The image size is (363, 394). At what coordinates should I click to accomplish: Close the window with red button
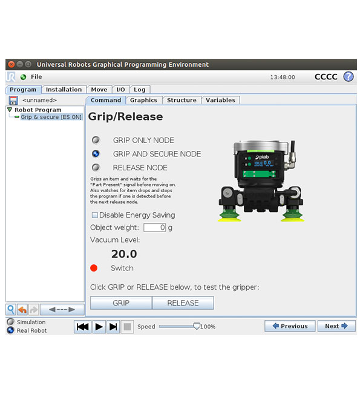pos(11,64)
